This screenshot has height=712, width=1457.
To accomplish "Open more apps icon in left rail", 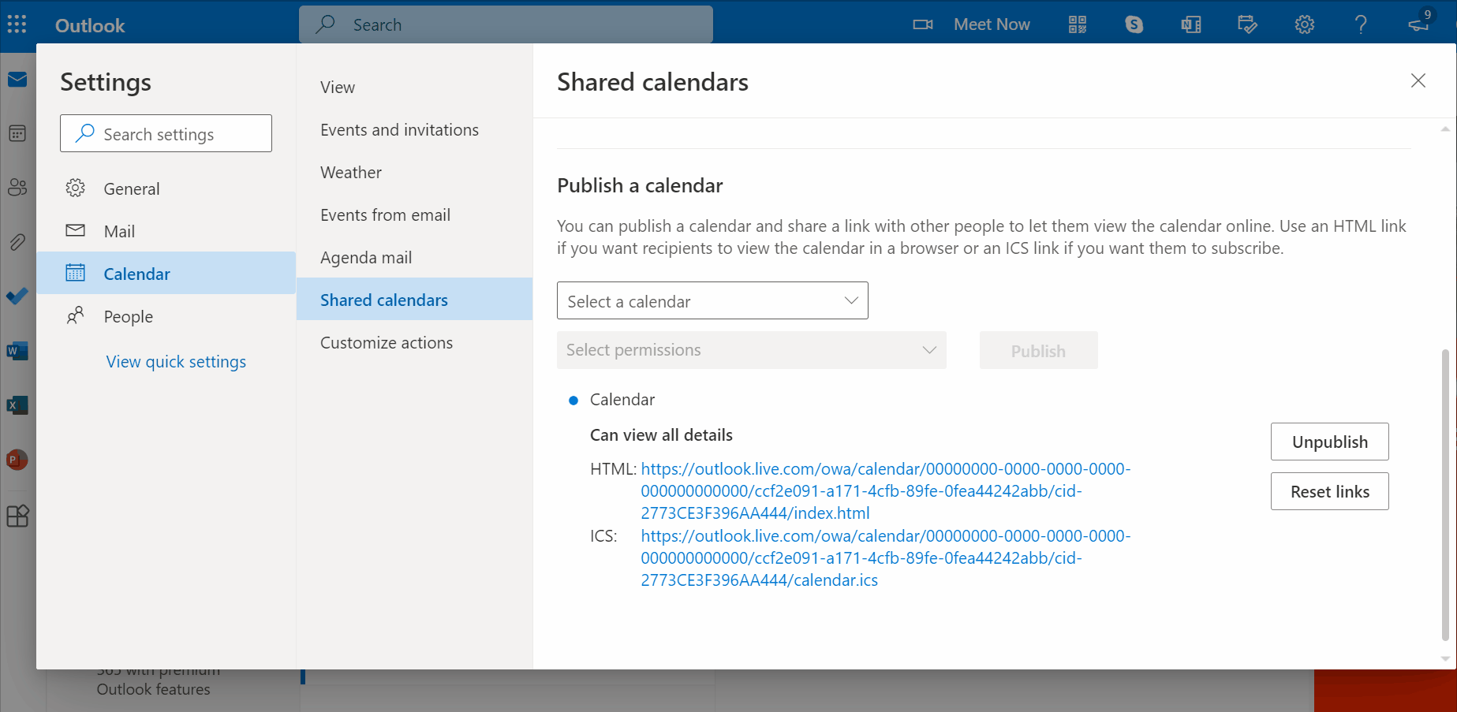I will click(x=17, y=516).
